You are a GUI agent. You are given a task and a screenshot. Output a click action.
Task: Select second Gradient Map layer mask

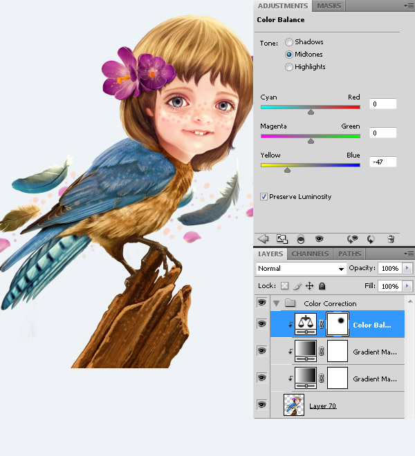338,378
